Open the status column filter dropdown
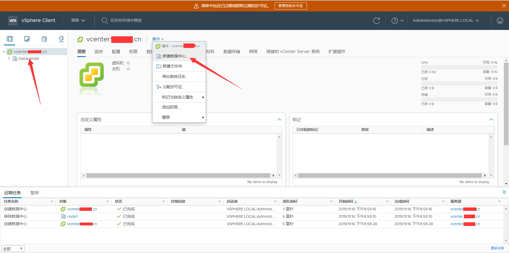The height and width of the screenshot is (253, 509). coord(164,202)
